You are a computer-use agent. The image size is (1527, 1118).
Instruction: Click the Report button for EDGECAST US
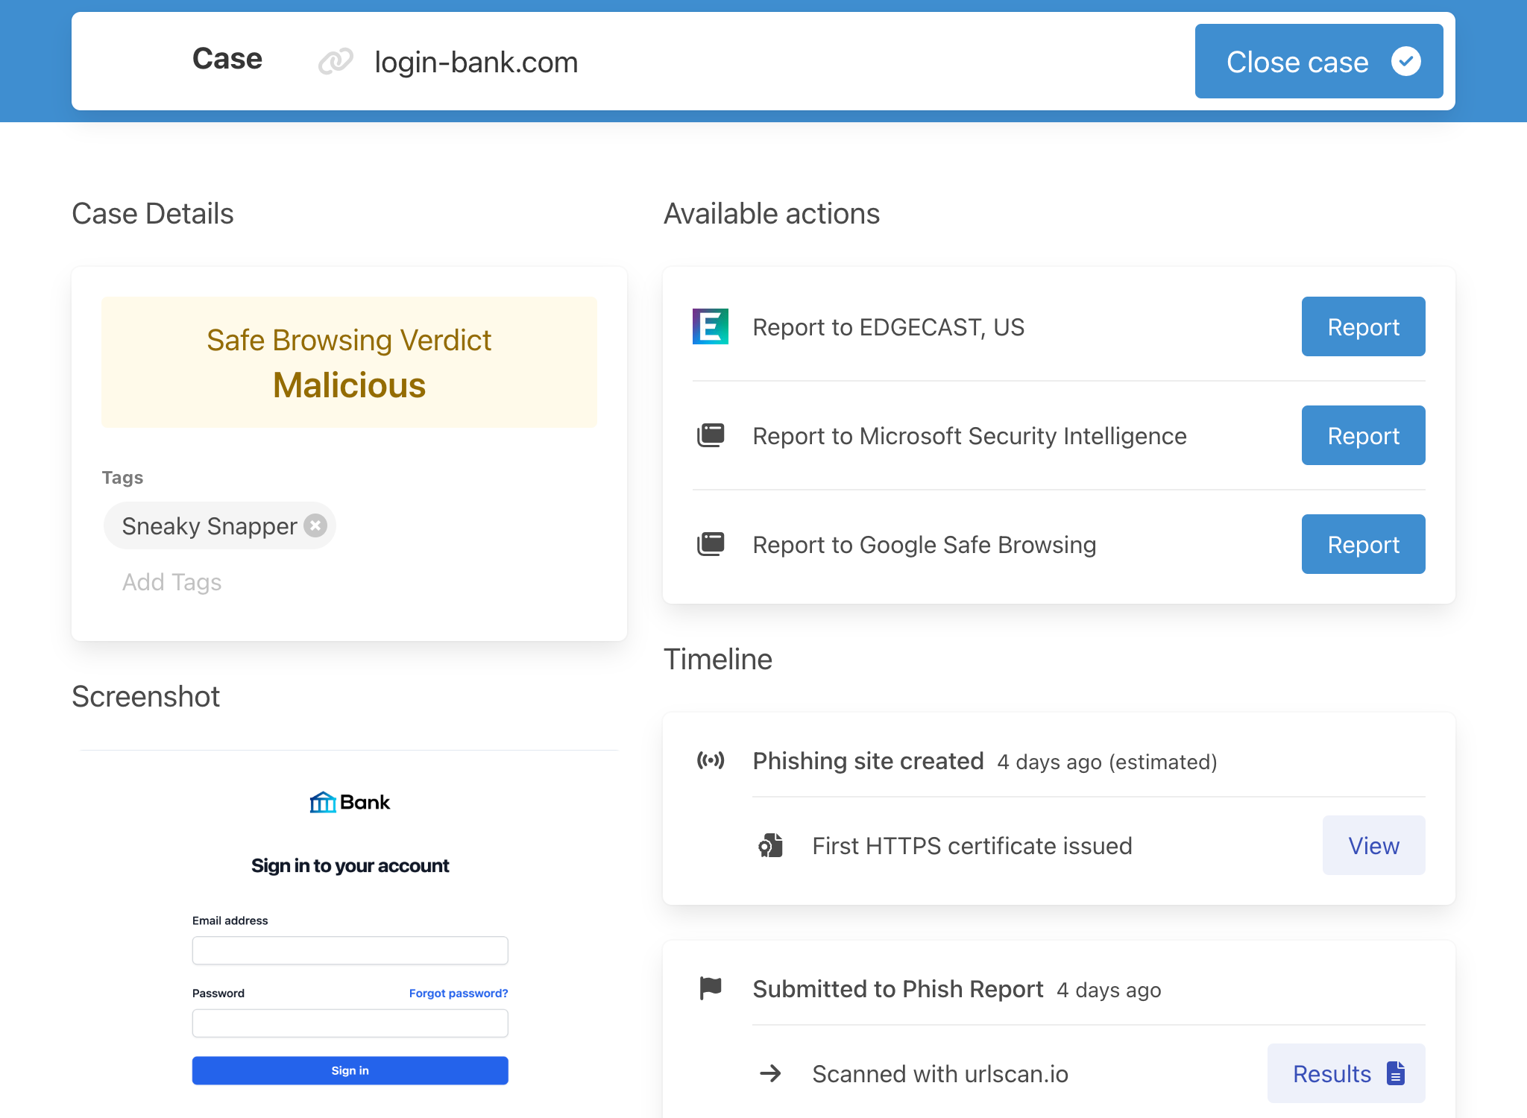pos(1364,326)
